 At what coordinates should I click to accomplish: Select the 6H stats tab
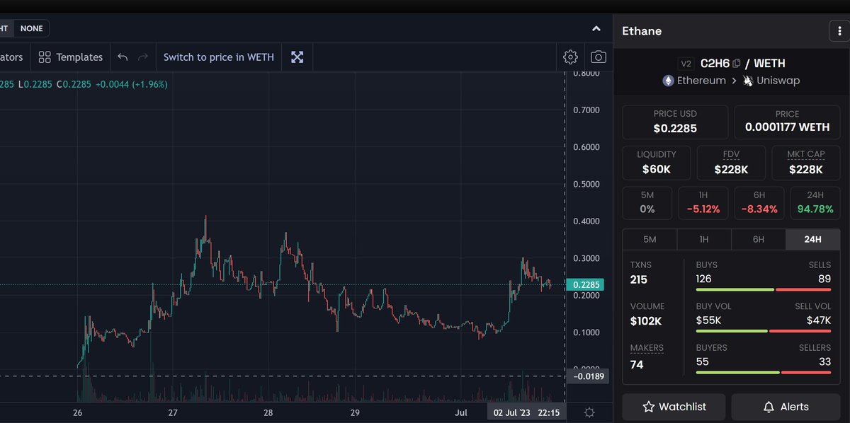point(759,239)
